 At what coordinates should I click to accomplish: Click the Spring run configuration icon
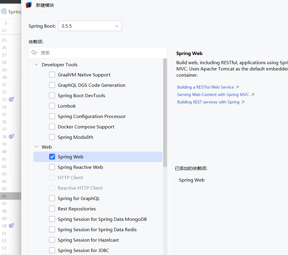4,12
